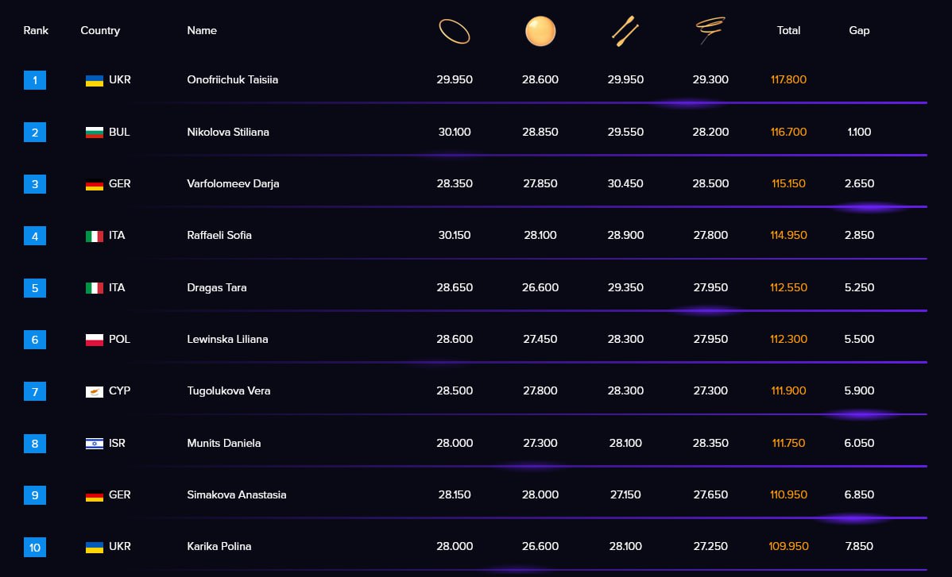Click the Name column header
The height and width of the screenshot is (577, 952).
(202, 30)
